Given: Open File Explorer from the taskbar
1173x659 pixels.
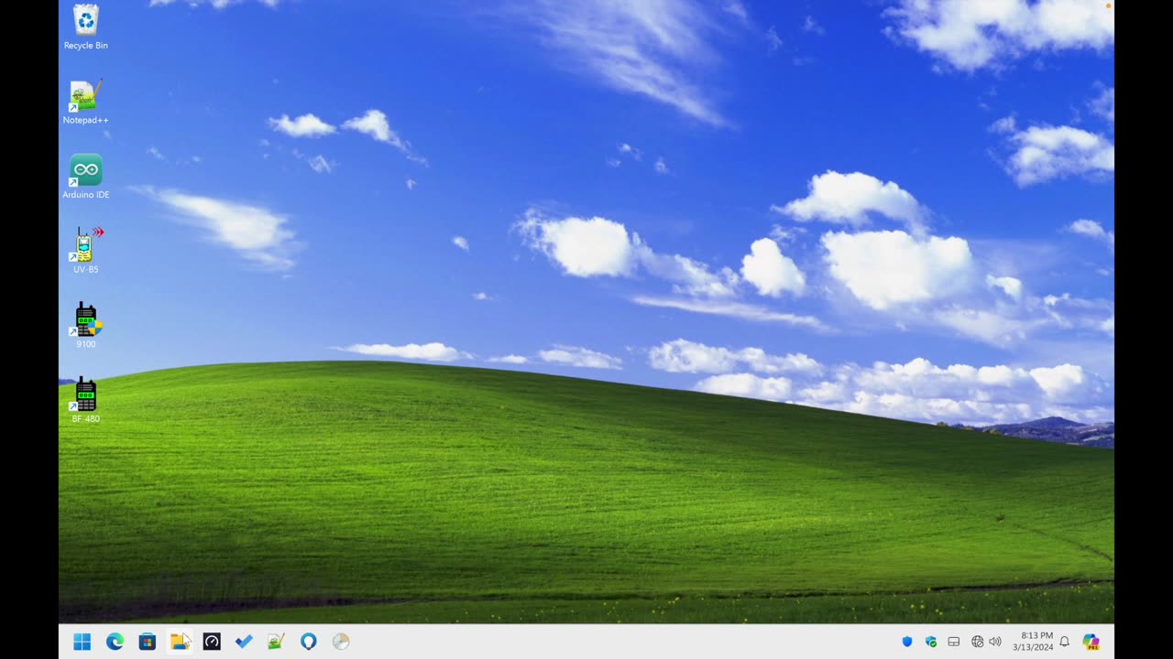Looking at the screenshot, I should click(x=180, y=642).
